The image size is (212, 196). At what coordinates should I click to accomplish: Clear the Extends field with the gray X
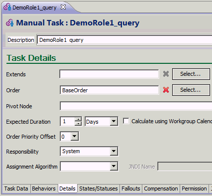(166, 74)
